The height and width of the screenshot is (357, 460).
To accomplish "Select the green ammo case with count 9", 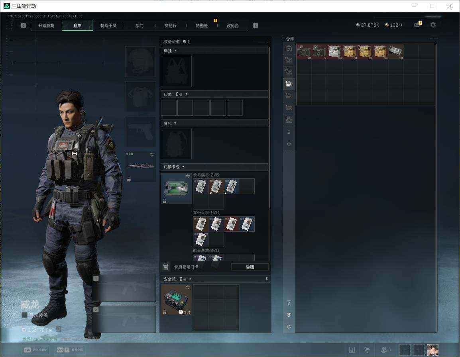I will 319,52.
